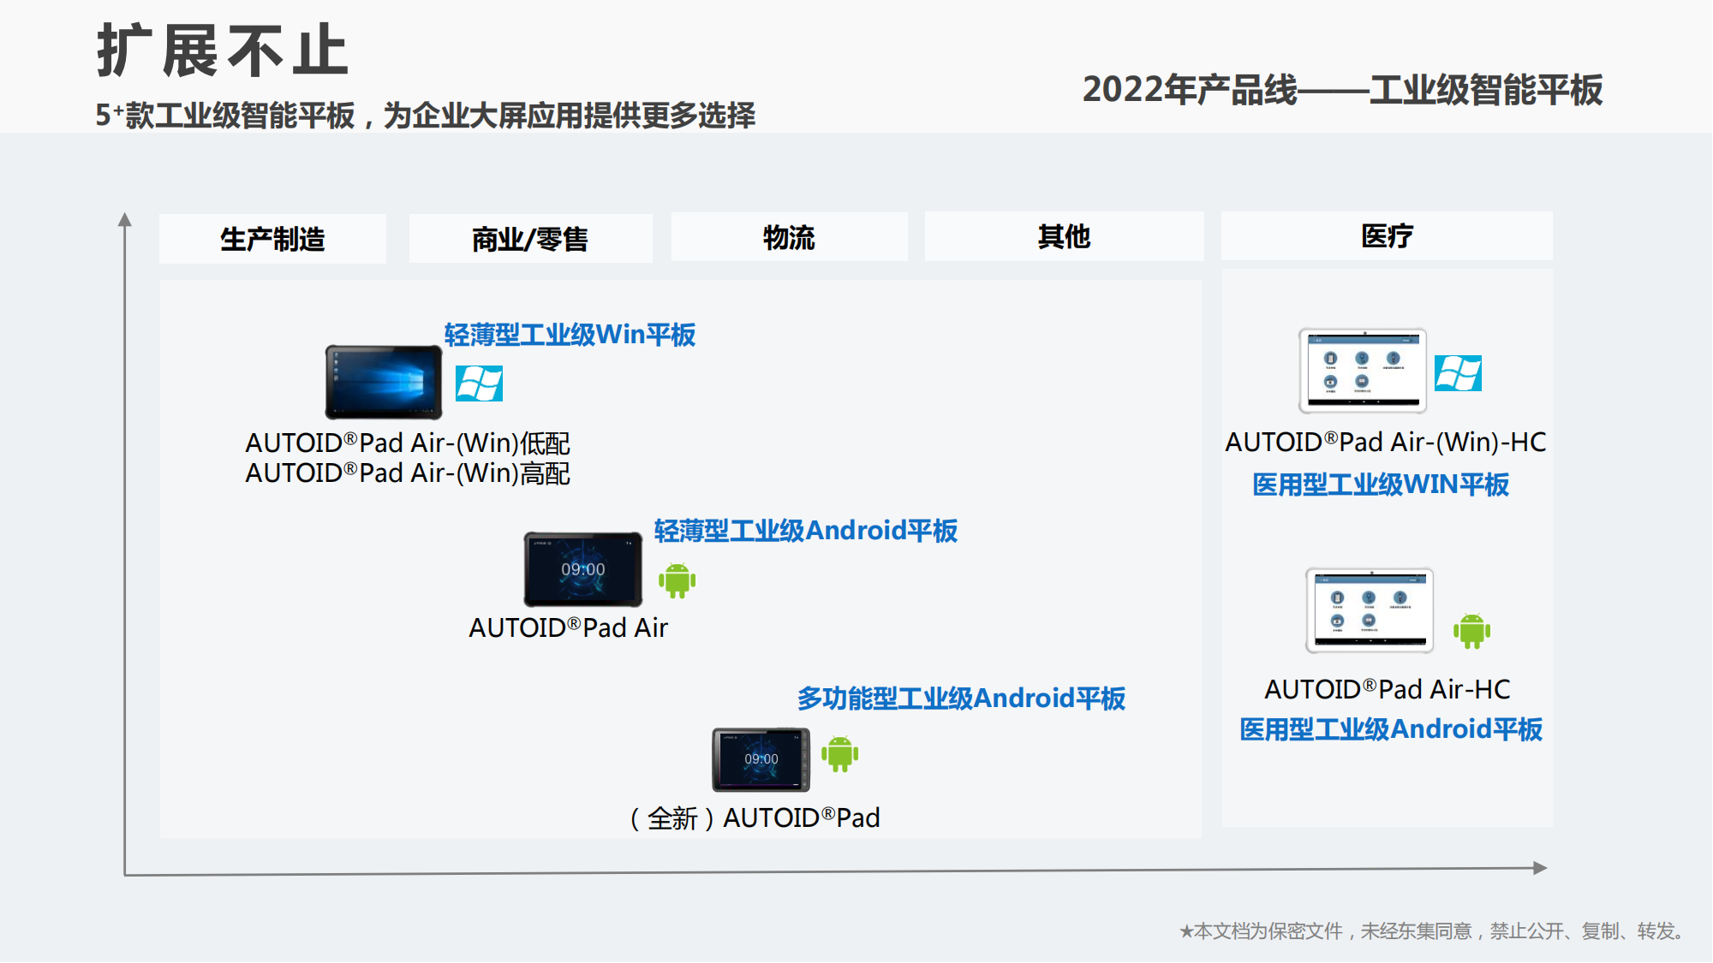Click the 轻薄型工业级Android平板 label
Viewport: 1713px width, 963px height.
click(x=806, y=531)
